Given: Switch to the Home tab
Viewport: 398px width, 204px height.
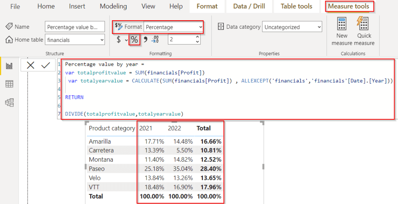Looking at the screenshot, I should coord(46,6).
